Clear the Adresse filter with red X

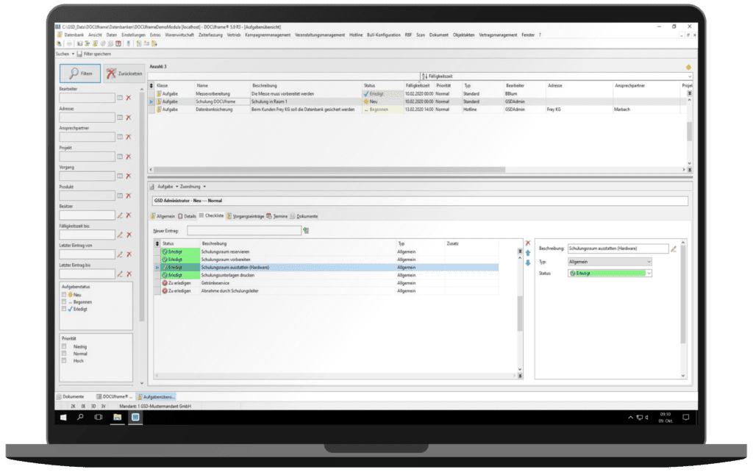click(129, 118)
